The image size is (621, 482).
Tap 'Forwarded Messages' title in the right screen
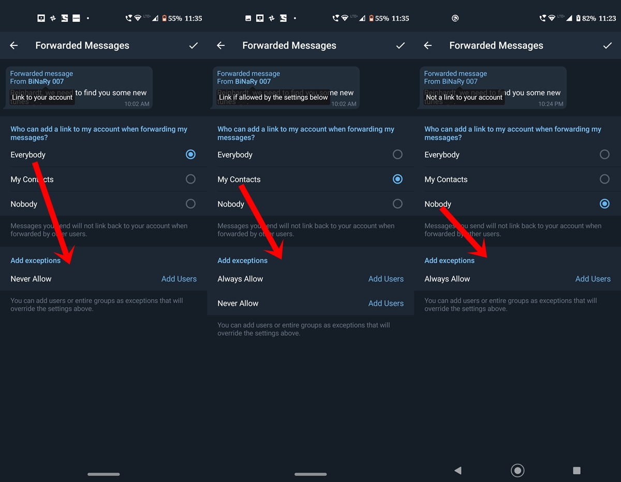(496, 45)
